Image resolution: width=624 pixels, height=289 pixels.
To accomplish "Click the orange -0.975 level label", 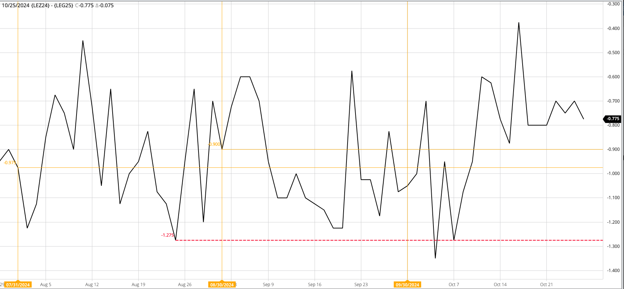I will (x=10, y=163).
